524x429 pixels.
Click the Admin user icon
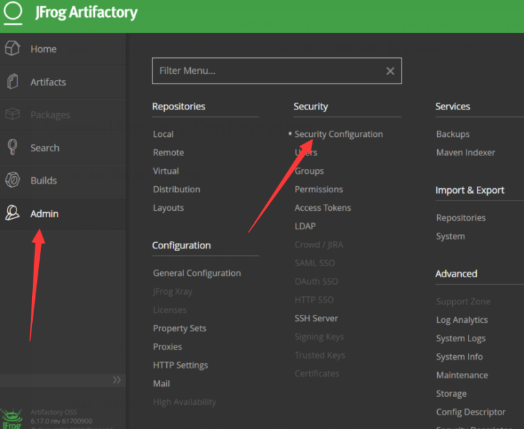[12, 213]
